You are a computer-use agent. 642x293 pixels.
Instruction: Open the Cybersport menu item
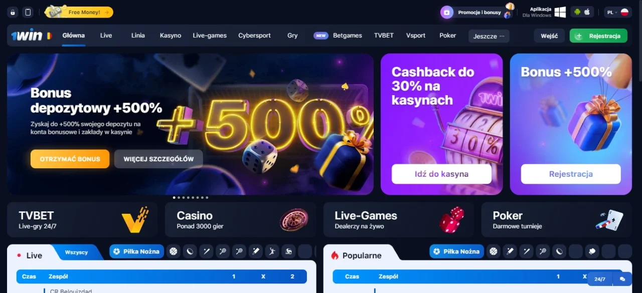(254, 36)
